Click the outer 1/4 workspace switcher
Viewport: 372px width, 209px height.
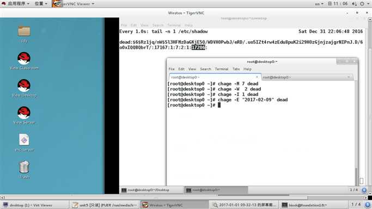point(356,205)
